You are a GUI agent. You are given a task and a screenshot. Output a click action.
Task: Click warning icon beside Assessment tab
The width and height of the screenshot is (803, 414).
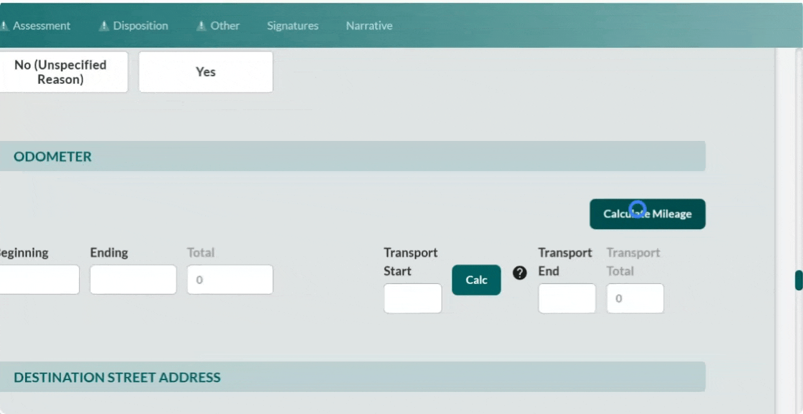click(x=4, y=26)
